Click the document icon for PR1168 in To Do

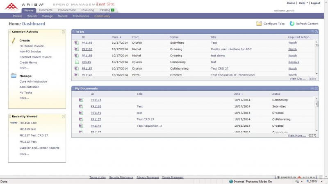pyautogui.click(x=76, y=43)
